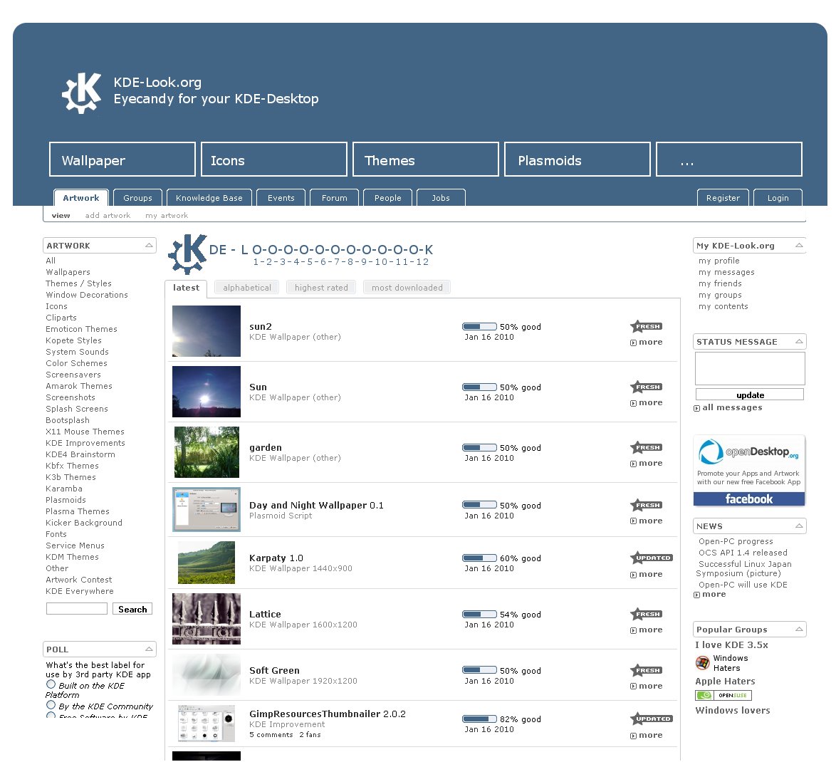This screenshot has width=836, height=762.
Task: Expand more details for sun2
Action: tap(646, 343)
